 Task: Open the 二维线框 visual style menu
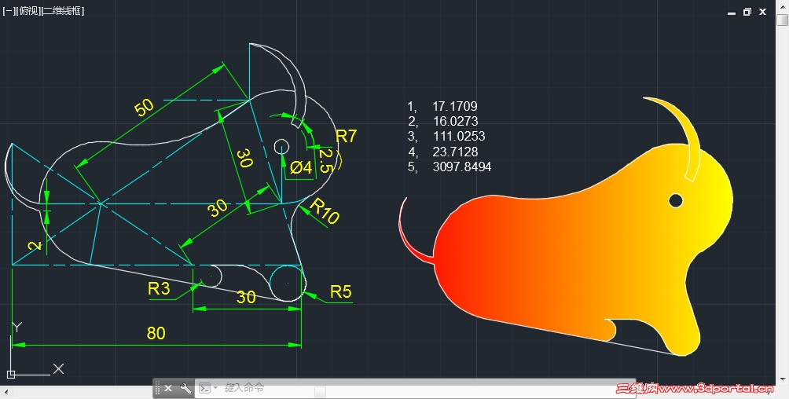(x=62, y=11)
